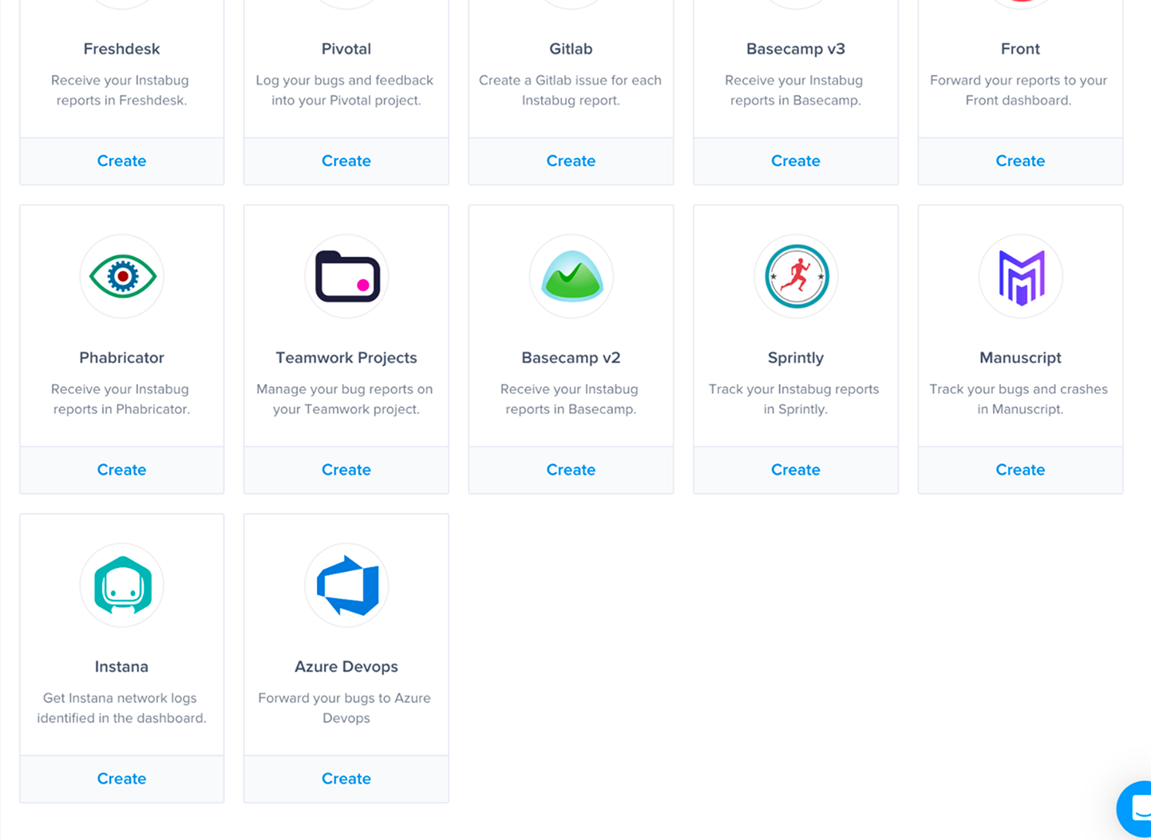Create a Pivotal integration
The height and width of the screenshot is (840, 1151).
pos(346,161)
